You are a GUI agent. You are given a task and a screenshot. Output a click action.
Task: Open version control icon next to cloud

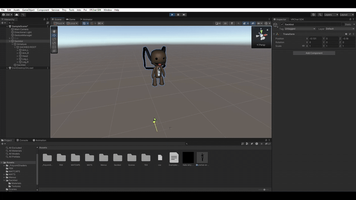[x=23, y=15]
